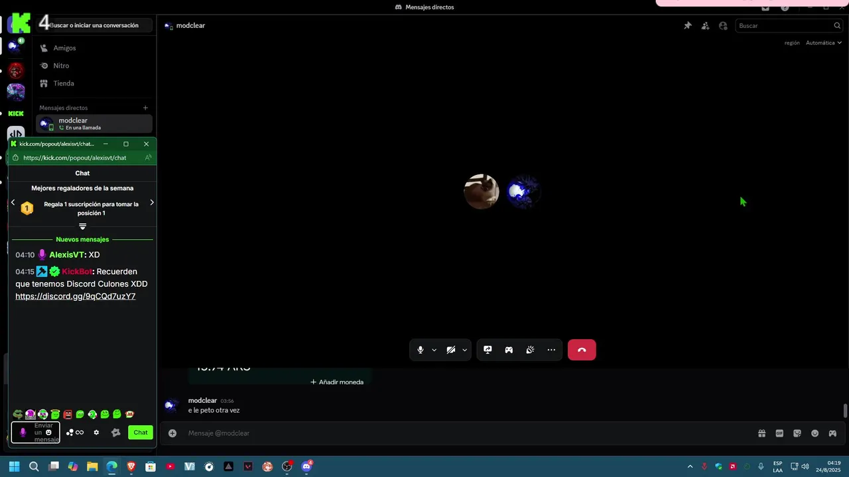
Task: Click the cat avatar in the call
Action: click(x=481, y=192)
